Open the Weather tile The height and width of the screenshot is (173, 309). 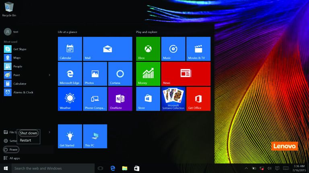[x=70, y=99]
